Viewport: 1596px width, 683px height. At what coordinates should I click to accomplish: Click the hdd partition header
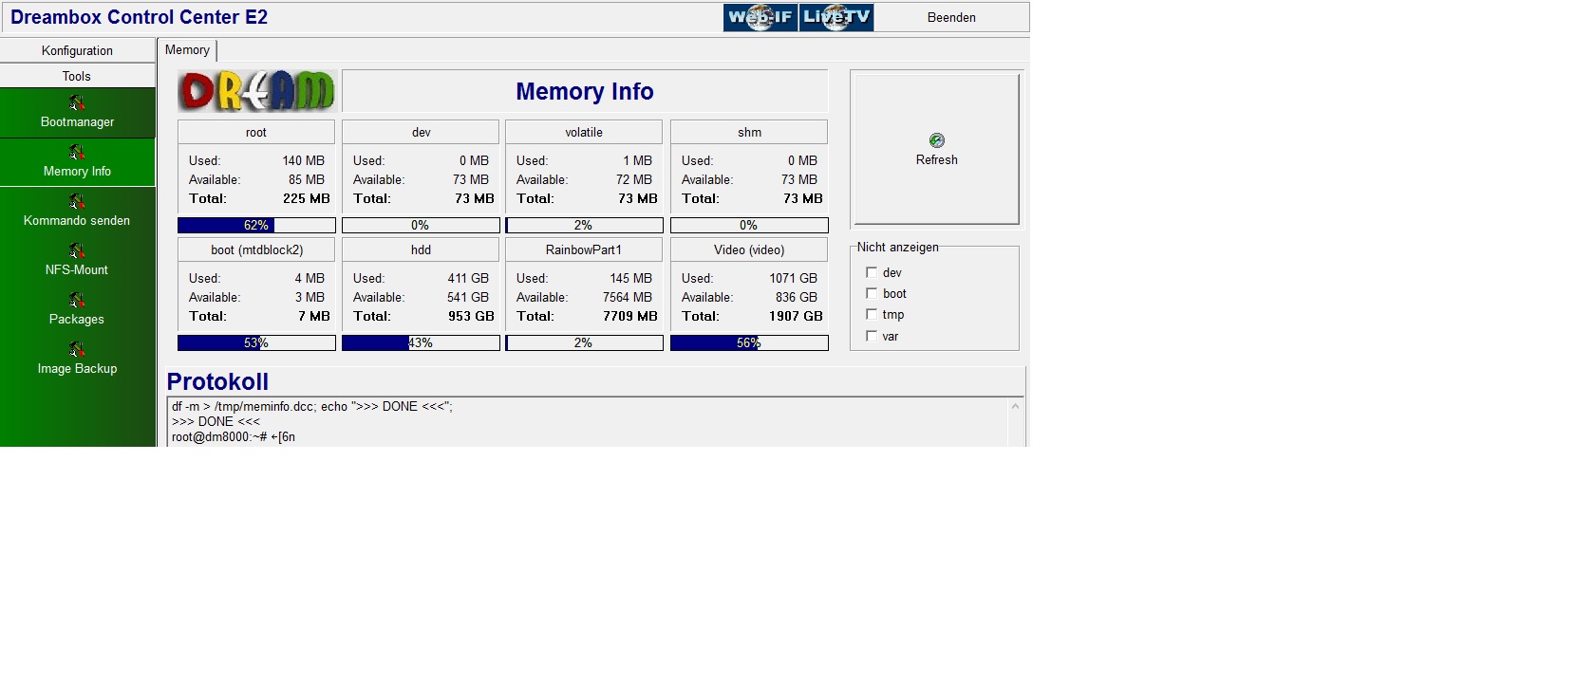[x=421, y=249]
